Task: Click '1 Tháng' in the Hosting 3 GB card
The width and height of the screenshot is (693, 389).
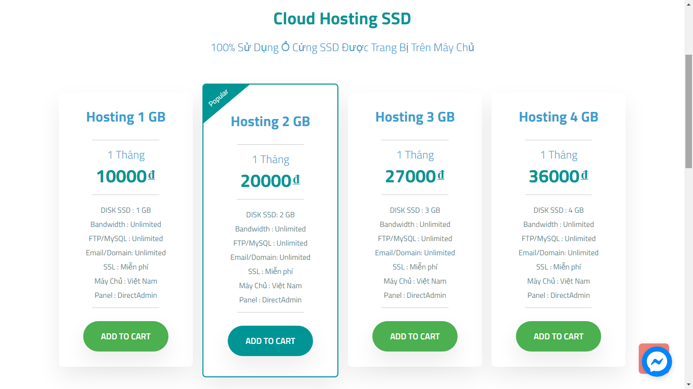Action: tap(415, 155)
